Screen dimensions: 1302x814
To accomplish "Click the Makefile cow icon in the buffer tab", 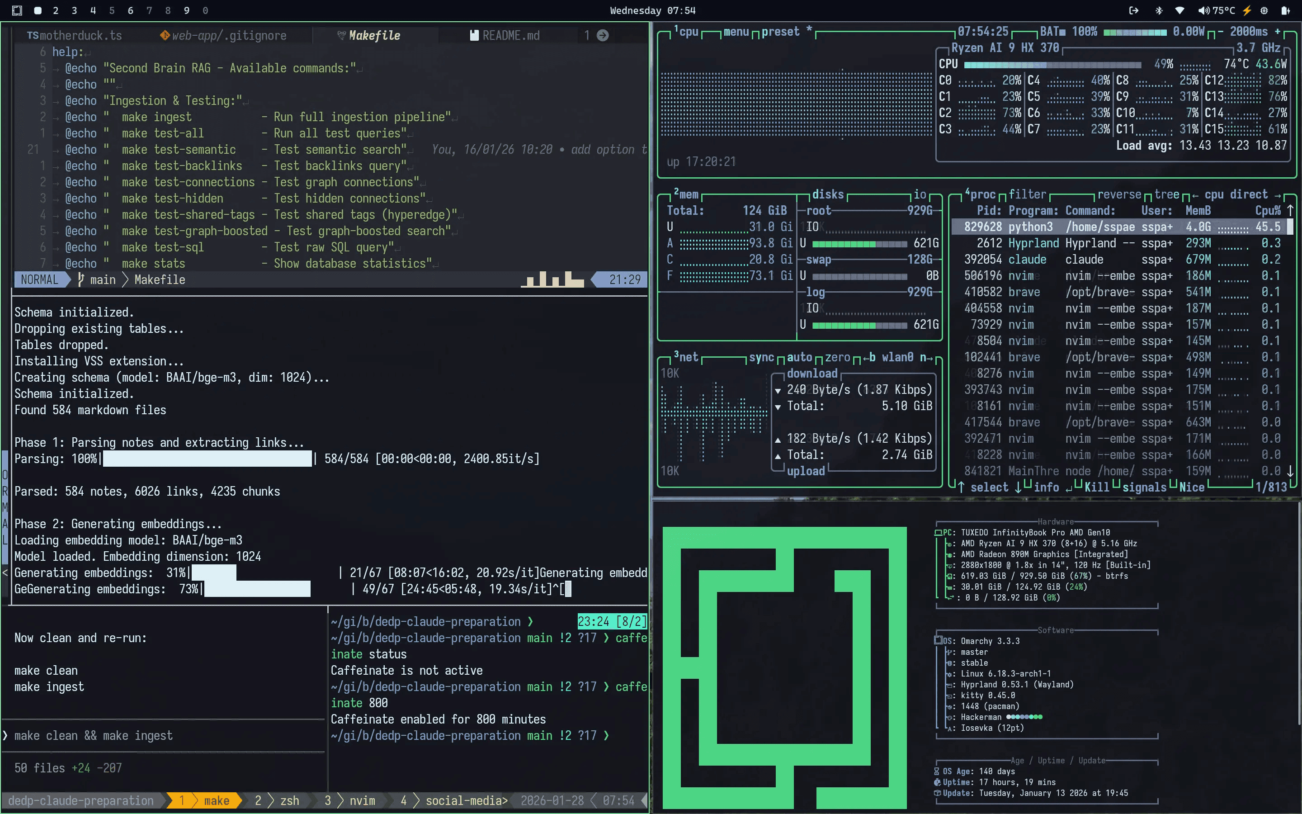I will coord(341,35).
